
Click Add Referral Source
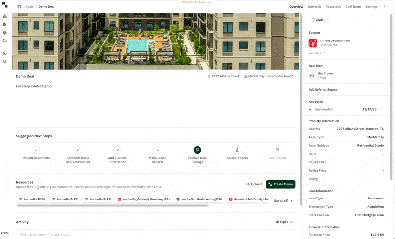(323, 90)
